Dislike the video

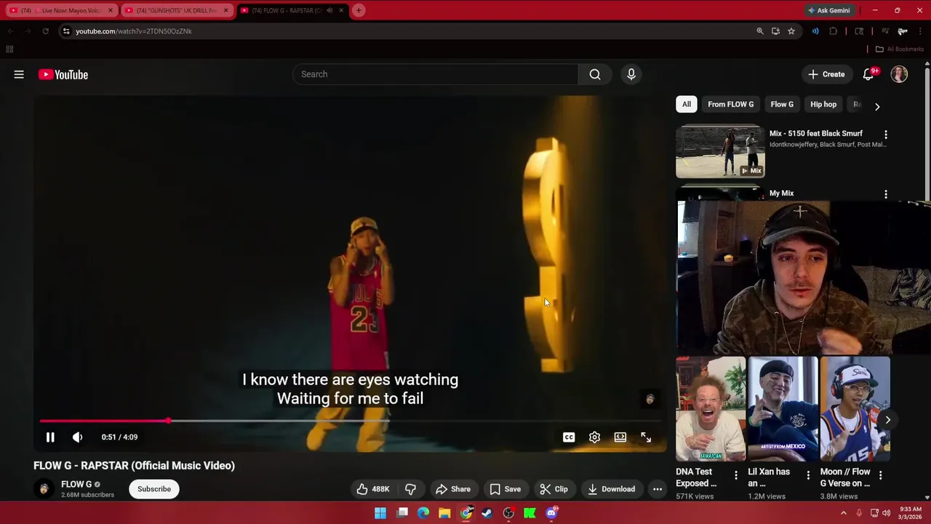pyautogui.click(x=411, y=489)
